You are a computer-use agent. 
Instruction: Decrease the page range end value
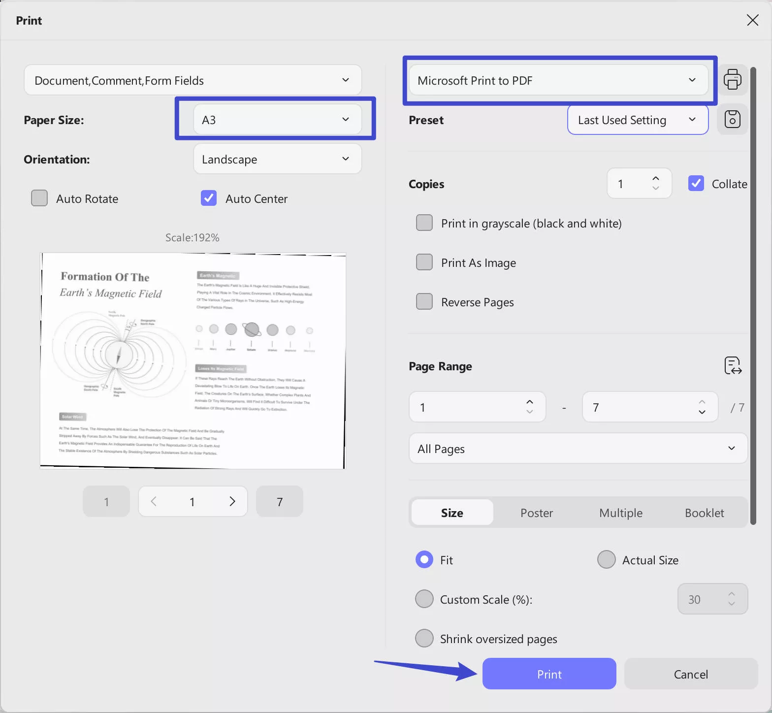coord(702,412)
